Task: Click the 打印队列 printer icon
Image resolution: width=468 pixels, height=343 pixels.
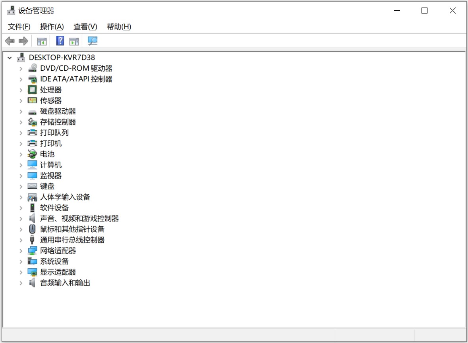Action: (32, 133)
